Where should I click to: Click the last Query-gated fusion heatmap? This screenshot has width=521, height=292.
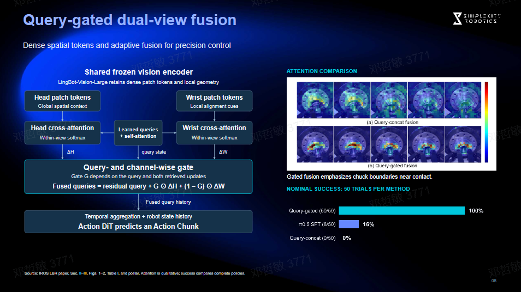[x=463, y=144]
